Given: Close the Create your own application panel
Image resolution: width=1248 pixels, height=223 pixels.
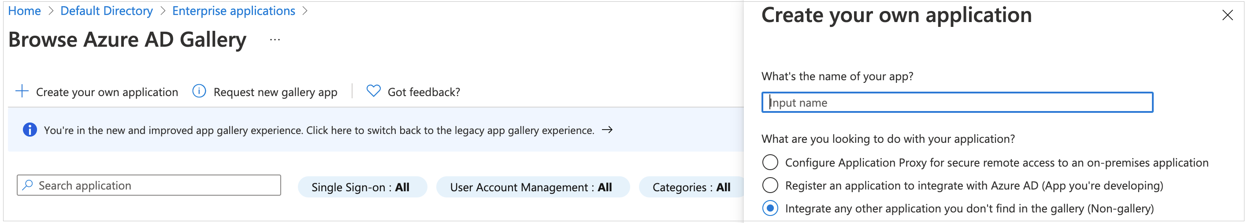Looking at the screenshot, I should 1227,15.
